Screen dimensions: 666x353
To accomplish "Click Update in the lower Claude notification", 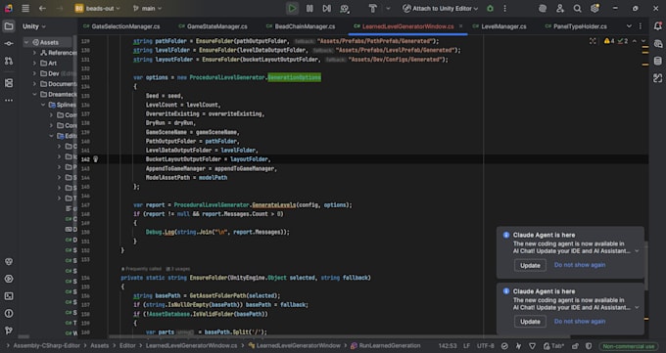I will (530, 321).
